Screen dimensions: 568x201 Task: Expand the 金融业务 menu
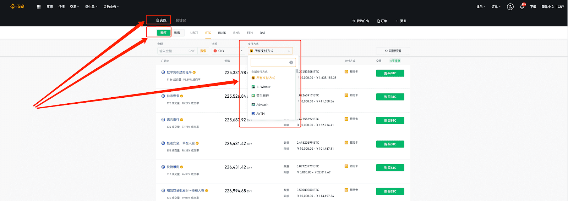point(111,7)
